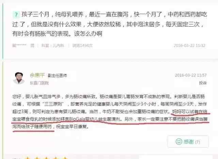
Task: Click the 科室：儿内科 department link
Action: pyautogui.click(x=53, y=45)
